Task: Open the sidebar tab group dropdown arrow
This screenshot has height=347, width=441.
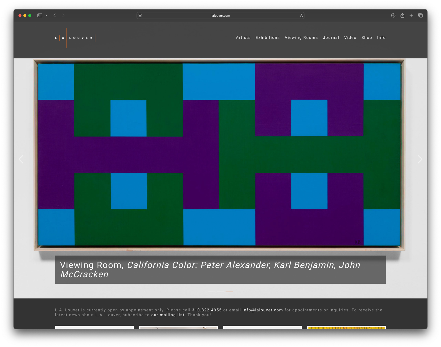Action: tap(46, 15)
